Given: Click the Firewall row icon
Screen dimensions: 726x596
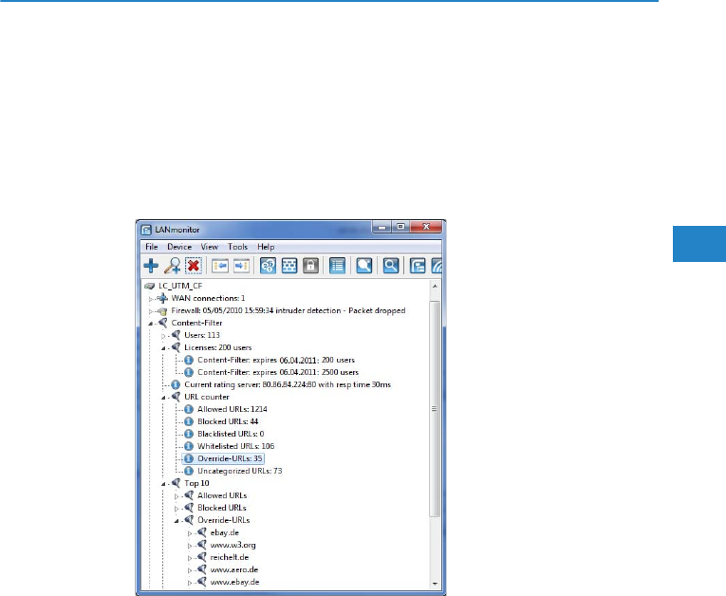Looking at the screenshot, I should click(x=162, y=310).
